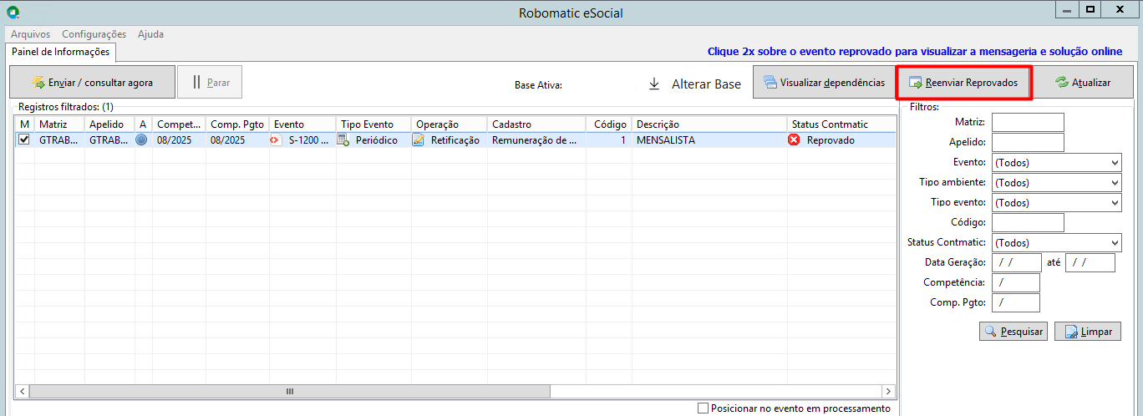Sort by the Descrição column header

click(709, 124)
